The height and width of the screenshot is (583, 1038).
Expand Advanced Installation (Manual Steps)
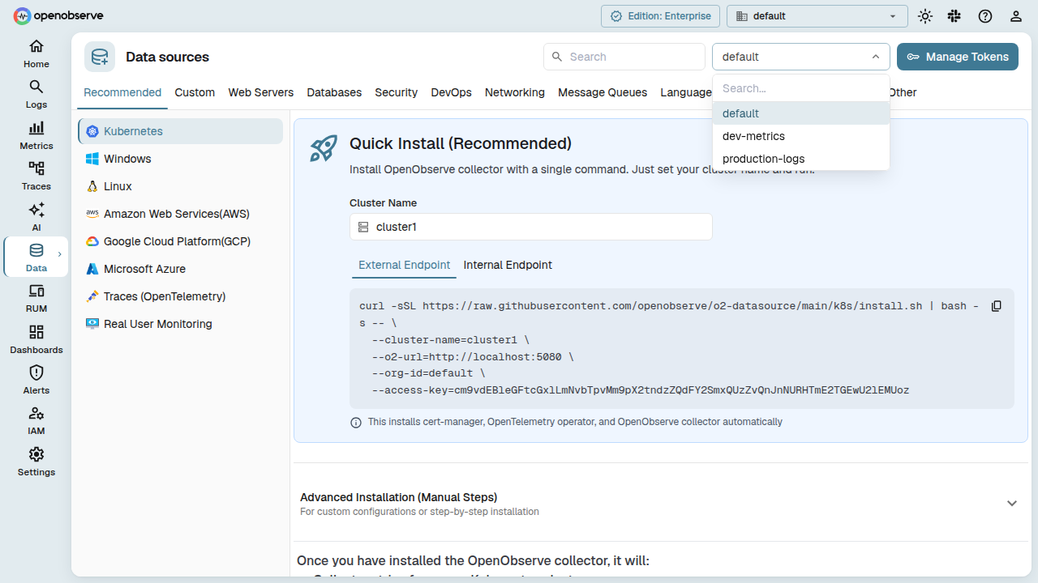point(660,503)
